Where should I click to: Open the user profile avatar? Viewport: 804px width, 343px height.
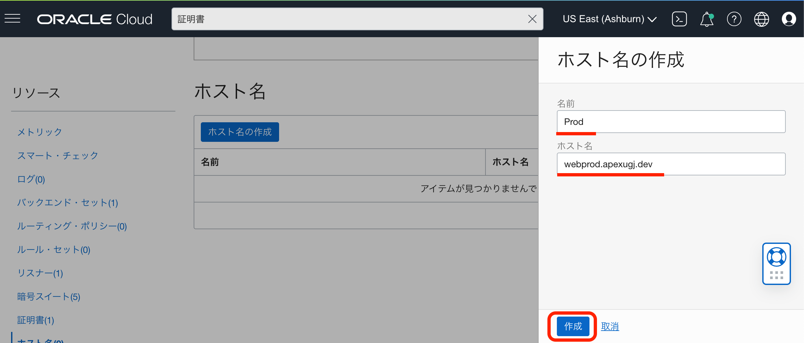click(789, 19)
